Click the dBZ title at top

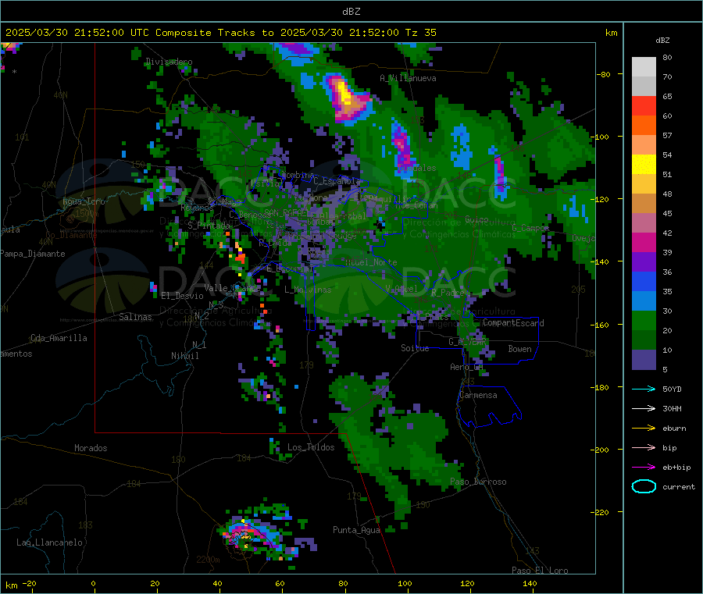point(351,12)
